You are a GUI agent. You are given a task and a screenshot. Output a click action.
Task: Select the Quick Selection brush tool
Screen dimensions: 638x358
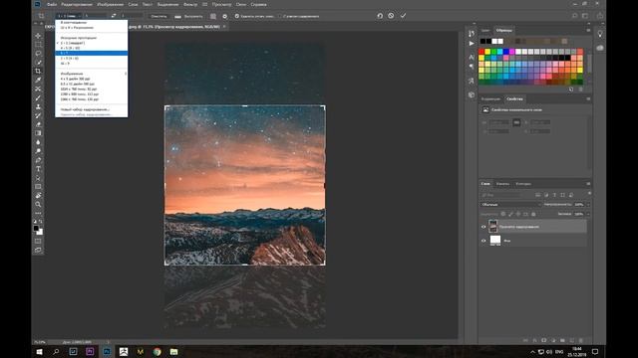pos(38,63)
